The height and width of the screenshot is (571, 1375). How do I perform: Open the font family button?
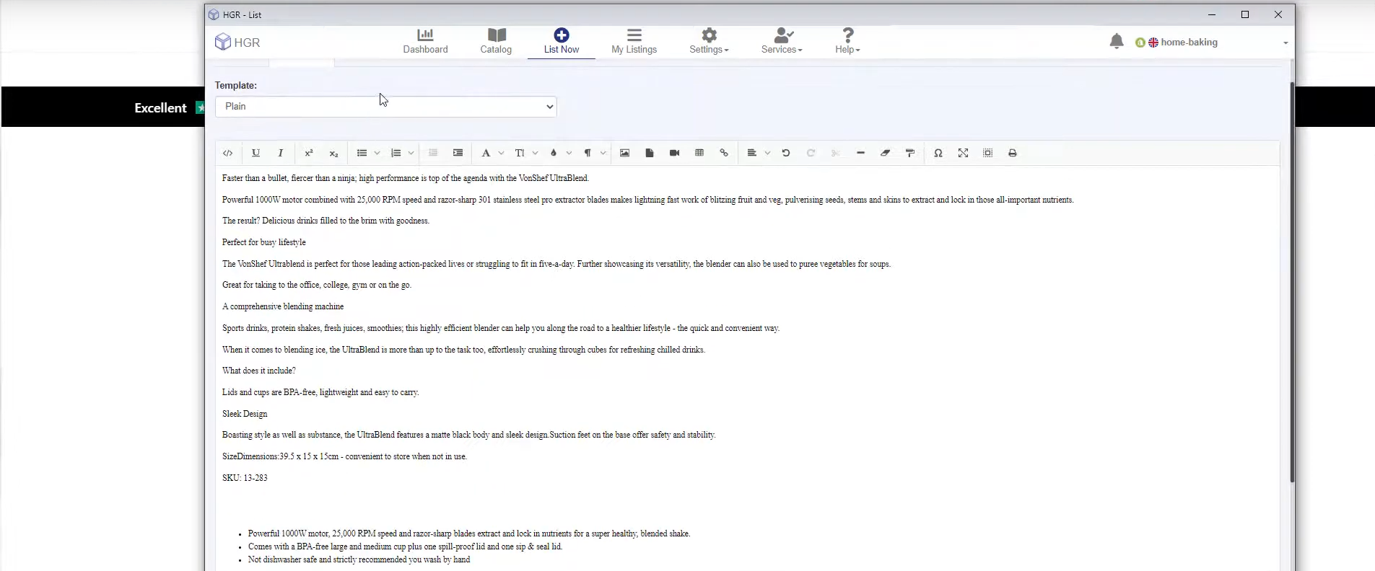coord(486,153)
